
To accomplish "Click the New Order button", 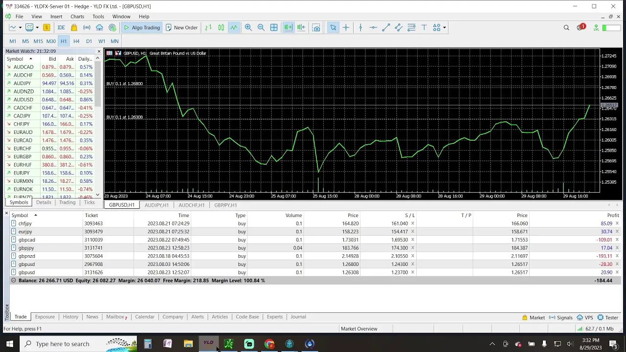I will [181, 28].
